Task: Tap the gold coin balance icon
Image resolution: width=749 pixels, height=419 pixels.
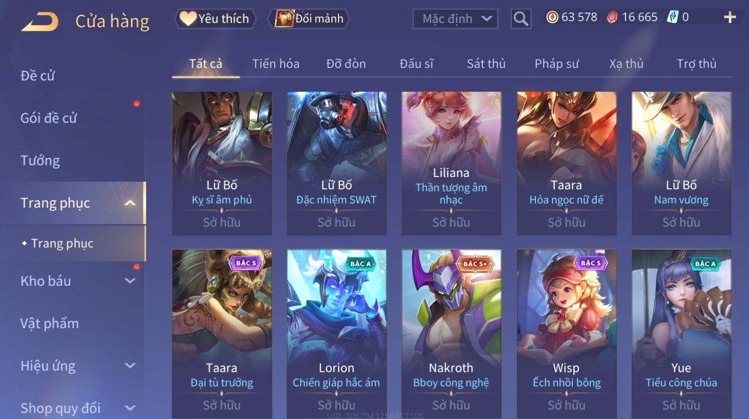Action: (x=552, y=17)
